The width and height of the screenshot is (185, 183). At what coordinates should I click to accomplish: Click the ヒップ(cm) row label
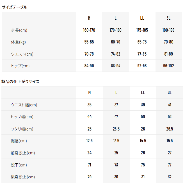pyautogui.click(x=20, y=66)
